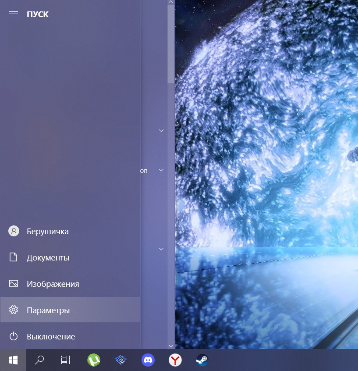Open taskbar search magnifier

coord(39,360)
